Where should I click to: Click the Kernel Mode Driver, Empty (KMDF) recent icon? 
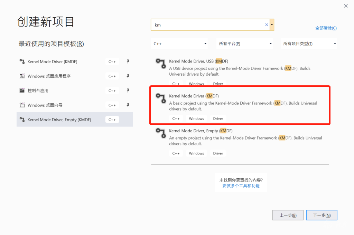tap(22, 120)
